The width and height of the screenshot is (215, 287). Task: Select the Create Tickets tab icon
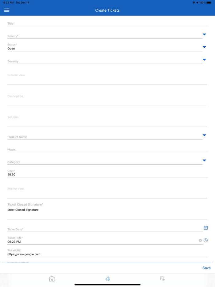pos(107,278)
